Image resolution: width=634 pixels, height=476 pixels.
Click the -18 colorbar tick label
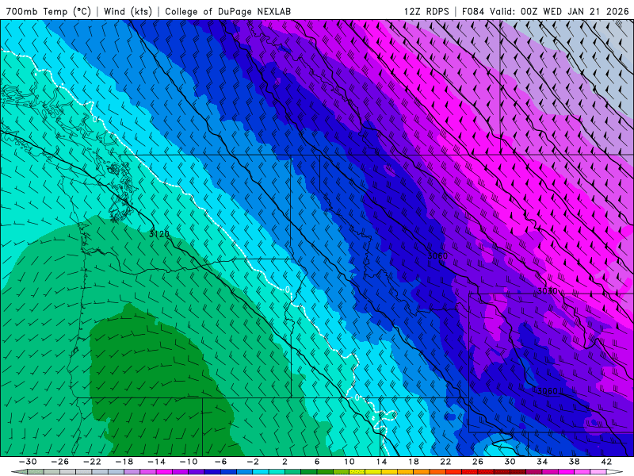tap(124, 462)
